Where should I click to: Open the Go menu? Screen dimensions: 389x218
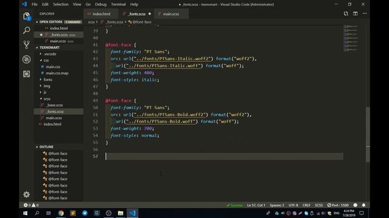[x=88, y=4]
